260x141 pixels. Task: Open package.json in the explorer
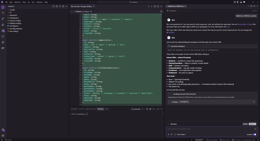(14, 18)
